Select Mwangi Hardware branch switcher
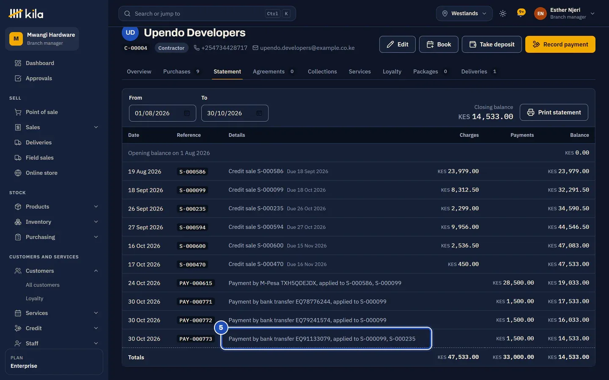The width and height of the screenshot is (609, 380). tap(42, 39)
